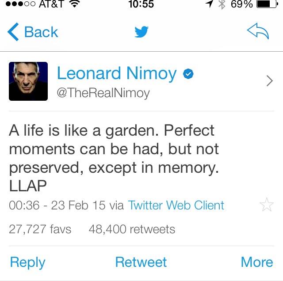This screenshot has width=283, height=281.
Task: Tap the reply arrow icon in header
Action: click(x=258, y=32)
